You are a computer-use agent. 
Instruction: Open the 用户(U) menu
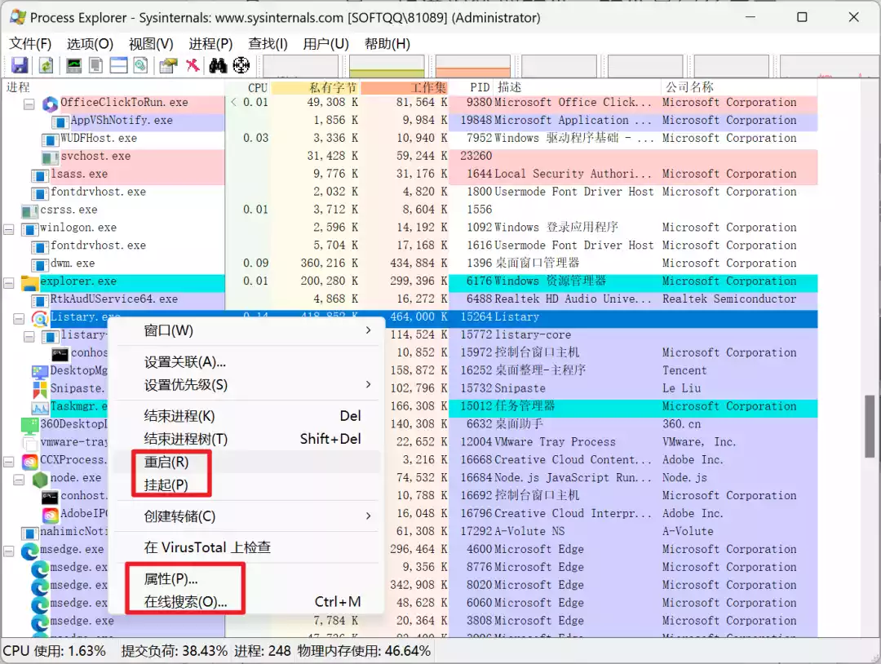[x=325, y=44]
